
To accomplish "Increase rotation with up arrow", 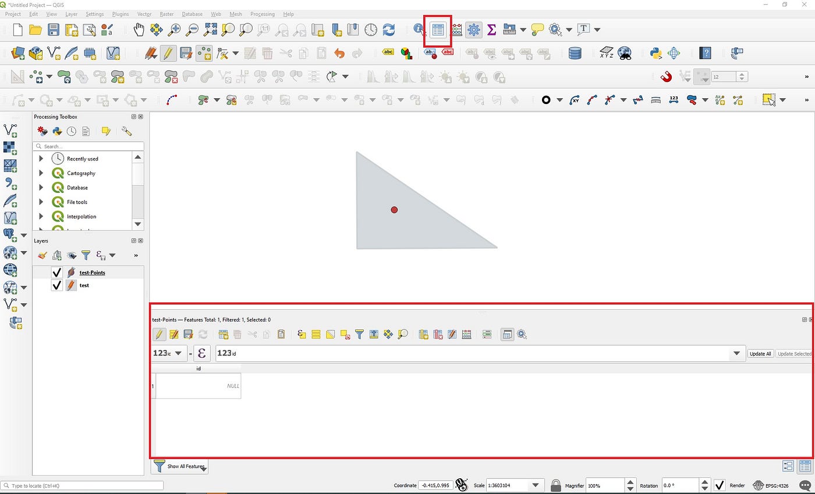I will tap(704, 482).
